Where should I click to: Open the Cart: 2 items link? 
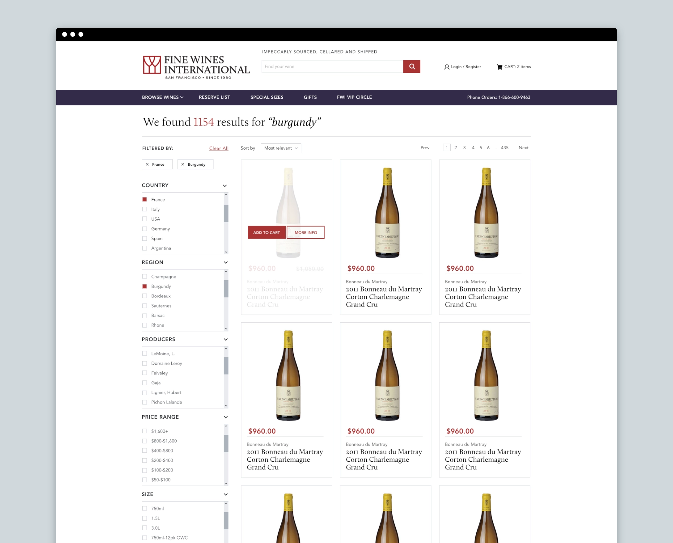pyautogui.click(x=517, y=67)
